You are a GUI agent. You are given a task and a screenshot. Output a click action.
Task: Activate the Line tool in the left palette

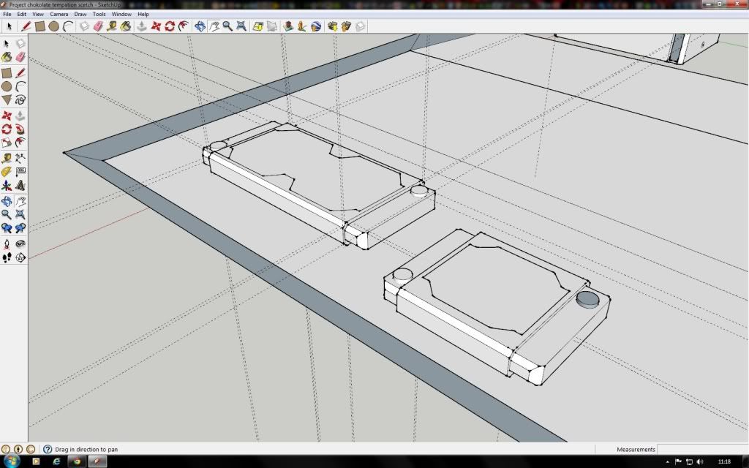[x=20, y=73]
